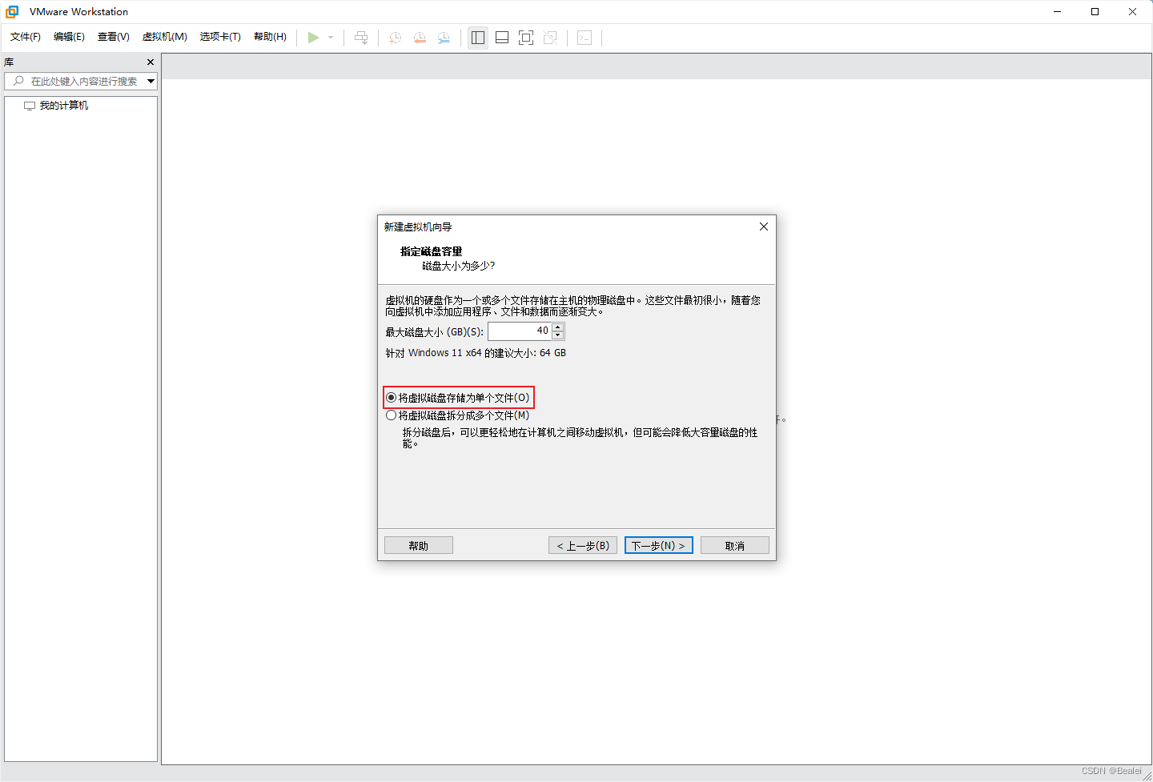The height and width of the screenshot is (782, 1153).
Task: Click the maximum disk size (GB) field
Action: (x=520, y=331)
